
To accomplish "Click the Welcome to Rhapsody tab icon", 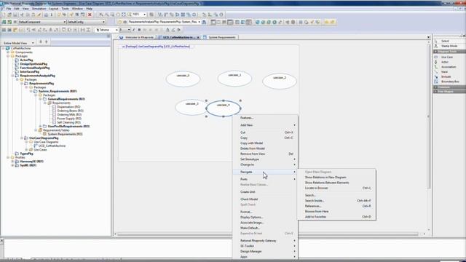I will (122, 37).
